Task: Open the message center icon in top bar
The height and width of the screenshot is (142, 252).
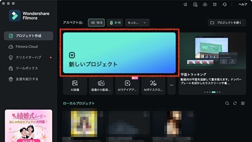Action: (195, 4)
